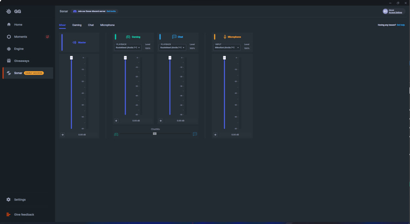Click the Settings cog icon in sidebar
Viewport: 410px width, 224px height.
pos(9,200)
